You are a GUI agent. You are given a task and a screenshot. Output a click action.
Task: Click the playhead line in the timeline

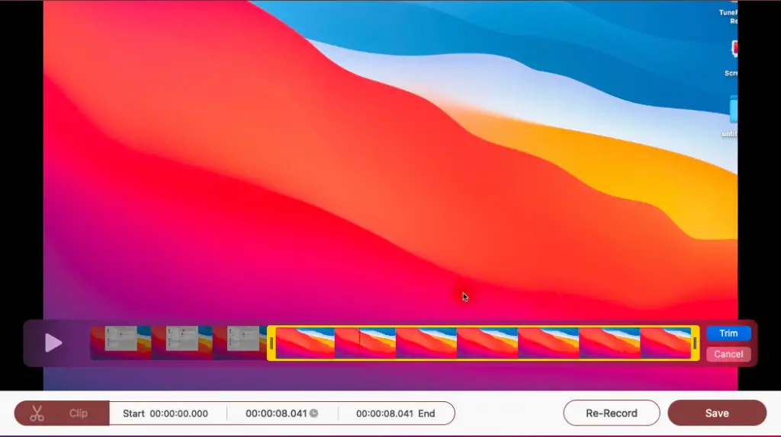[360, 343]
